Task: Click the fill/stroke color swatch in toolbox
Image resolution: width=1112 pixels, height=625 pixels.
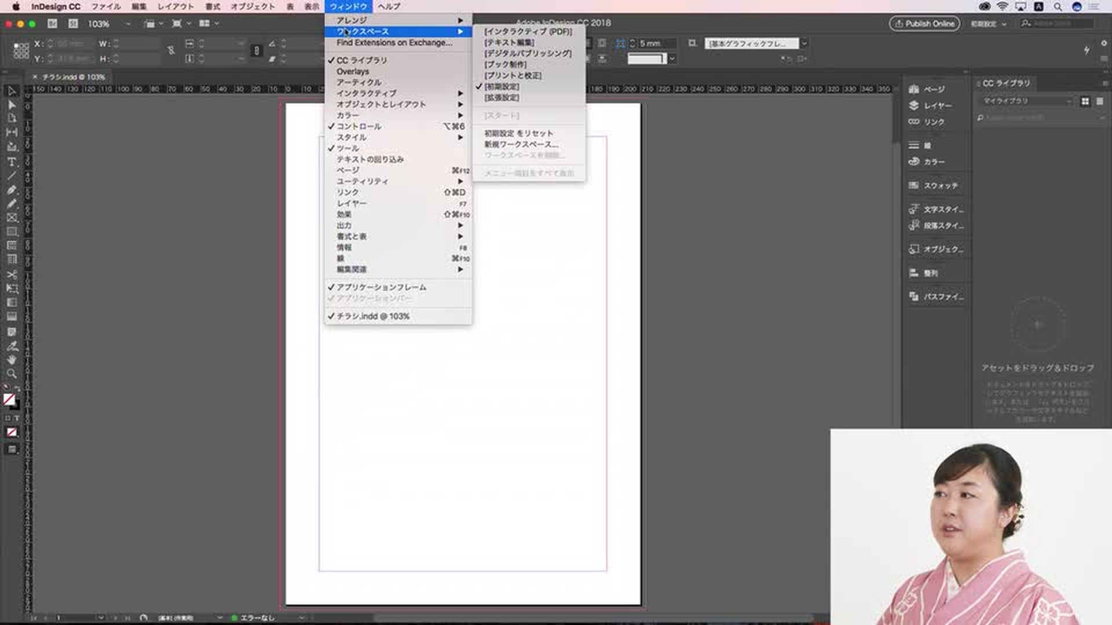Action: coord(9,399)
